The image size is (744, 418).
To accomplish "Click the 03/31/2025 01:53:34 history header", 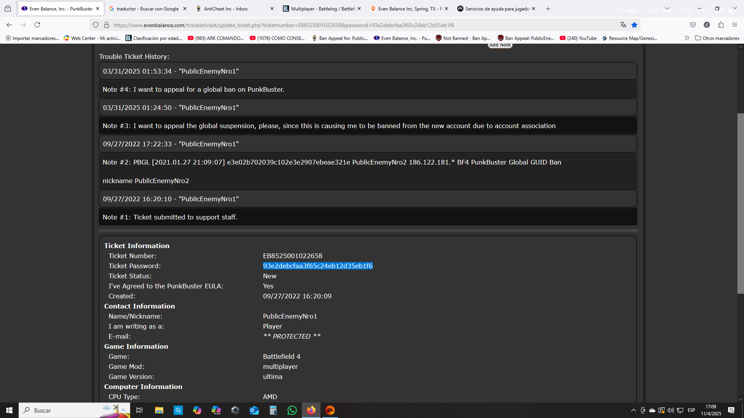I will (x=368, y=71).
